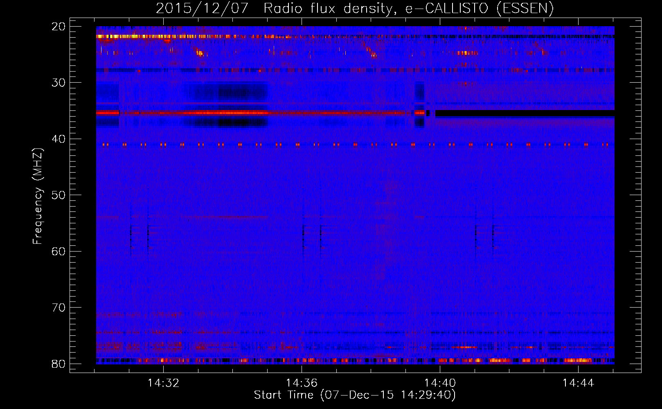Click the "14:44" time tick label
The image size is (662, 409).
[578, 383]
